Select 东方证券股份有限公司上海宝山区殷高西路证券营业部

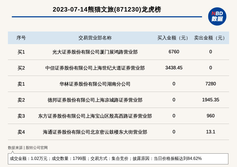[x=95, y=116]
